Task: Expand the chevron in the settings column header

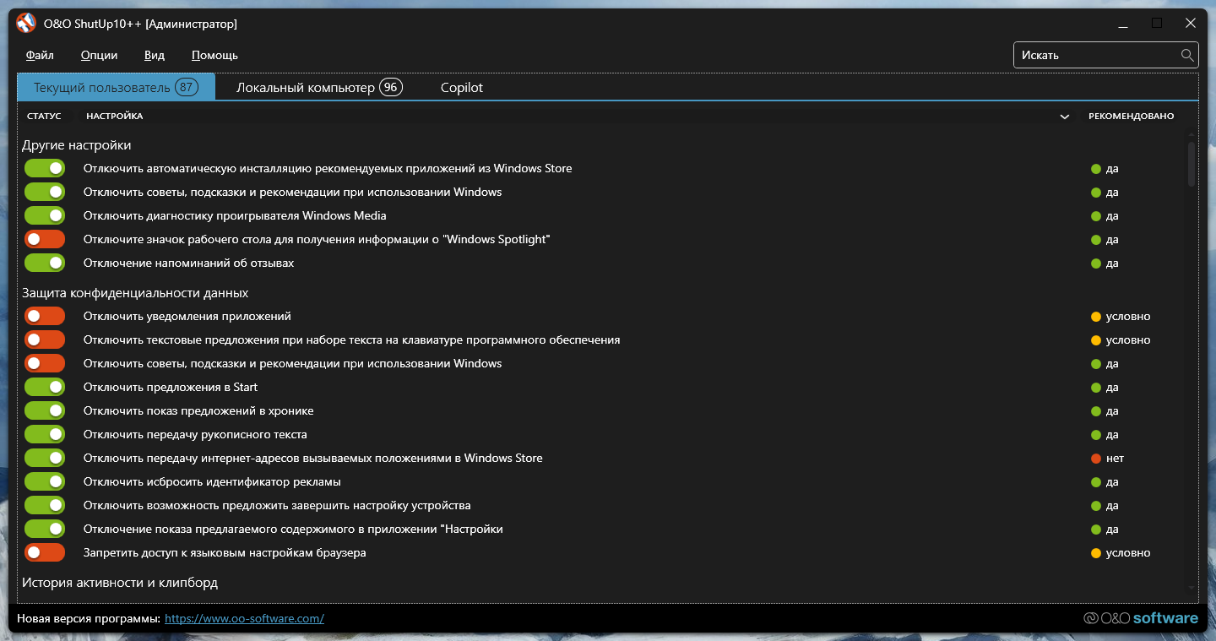Action: click(1065, 117)
